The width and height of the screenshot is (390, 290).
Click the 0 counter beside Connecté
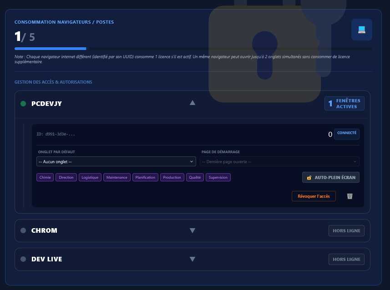(x=330, y=135)
